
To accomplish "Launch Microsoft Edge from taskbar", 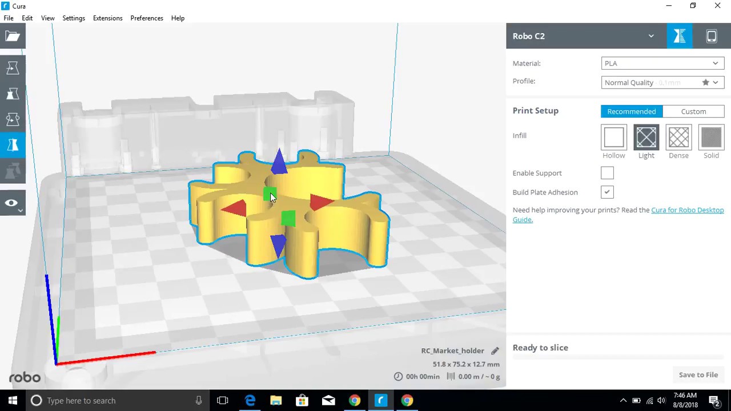I will (x=250, y=400).
